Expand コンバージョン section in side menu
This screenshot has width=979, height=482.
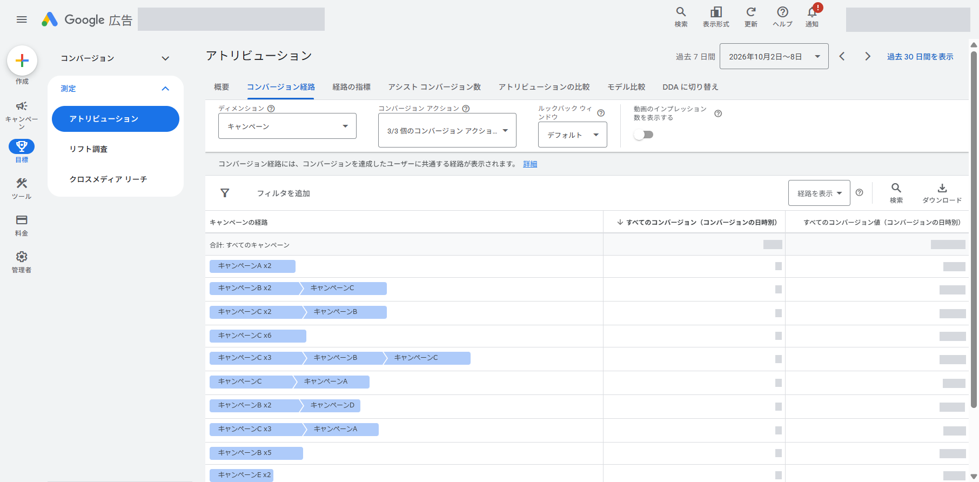click(116, 58)
